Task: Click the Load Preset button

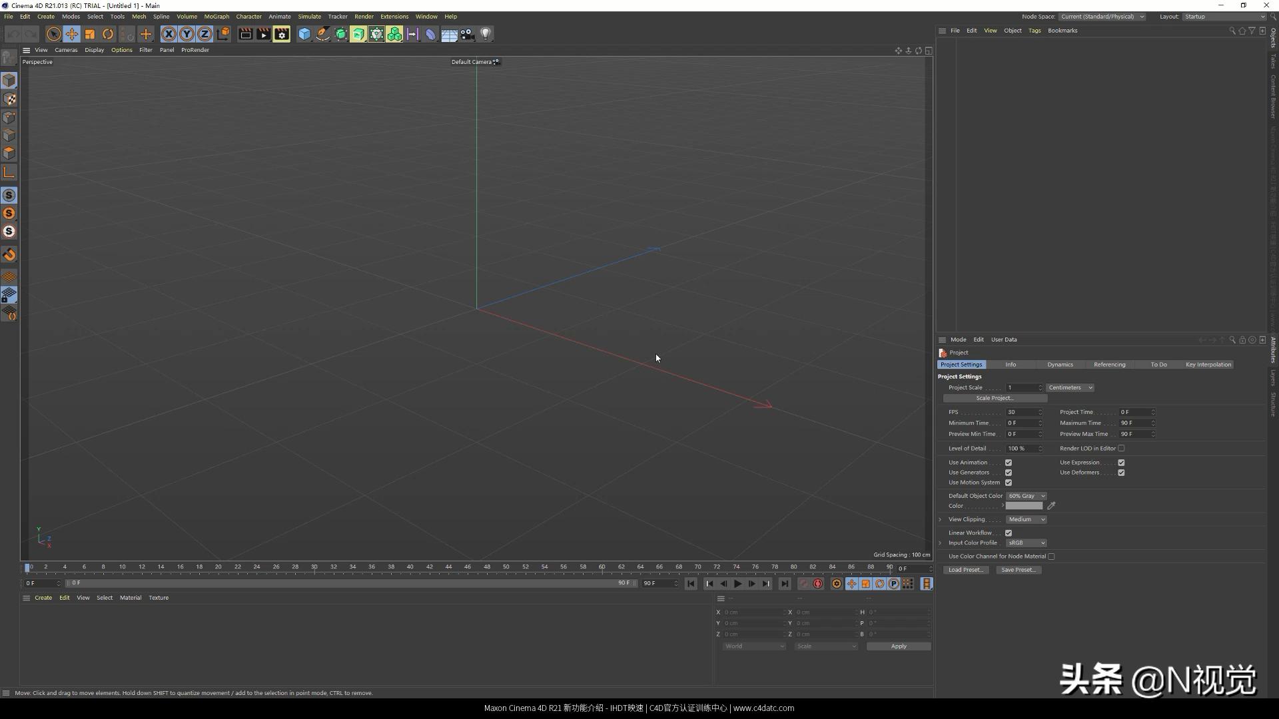Action: point(966,570)
